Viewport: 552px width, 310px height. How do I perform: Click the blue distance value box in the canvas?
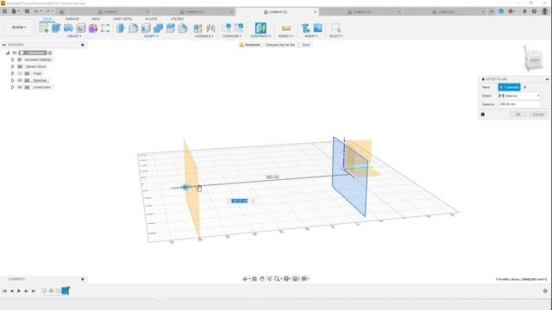coord(240,201)
